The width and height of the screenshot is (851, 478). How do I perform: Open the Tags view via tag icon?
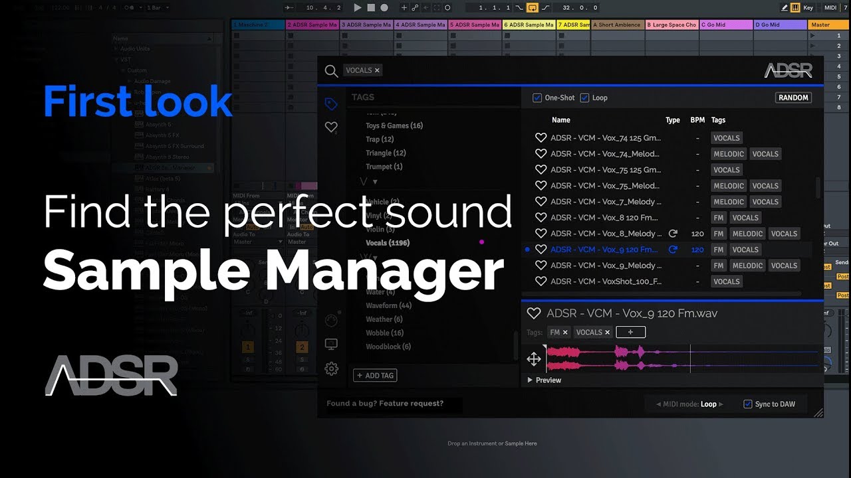[331, 104]
